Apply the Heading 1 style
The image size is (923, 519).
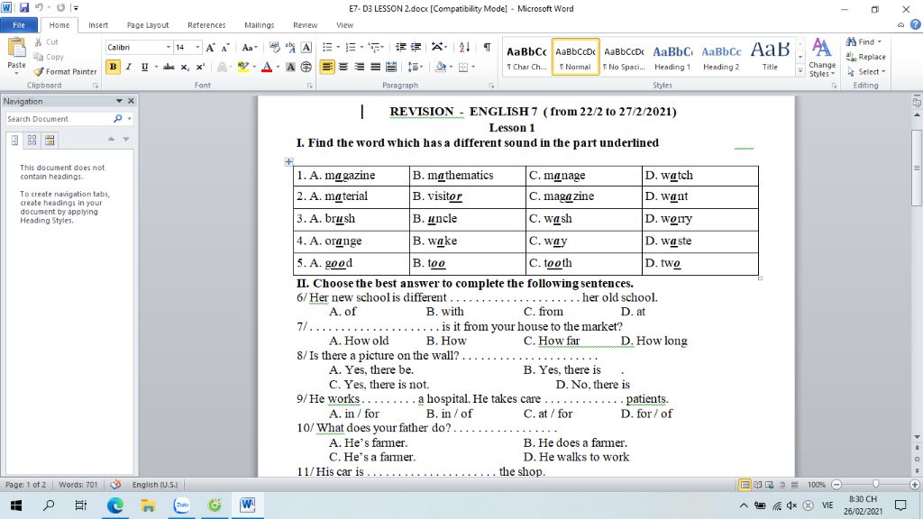point(672,57)
